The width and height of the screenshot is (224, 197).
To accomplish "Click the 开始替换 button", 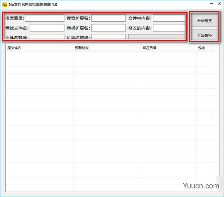I will click(x=204, y=35).
